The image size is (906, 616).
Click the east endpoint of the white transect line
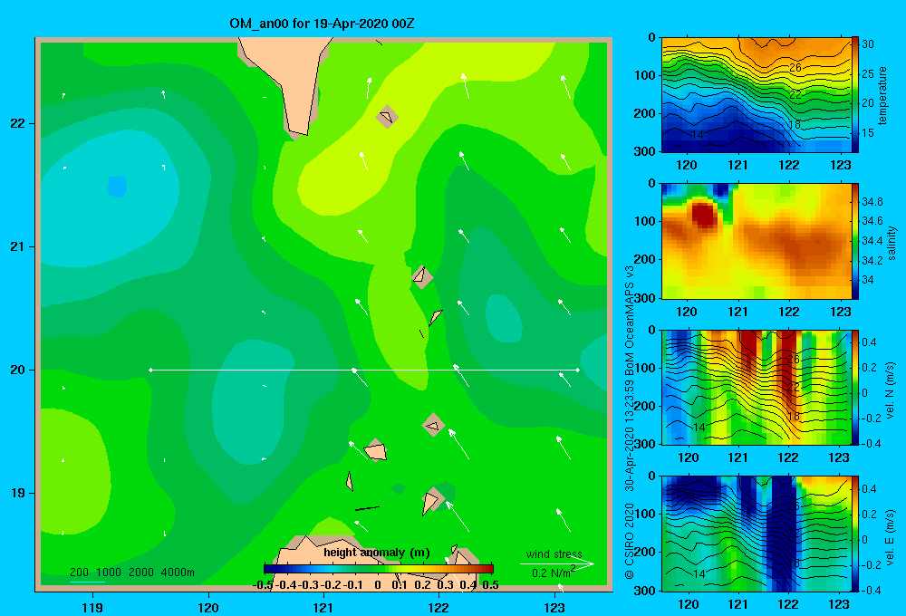[577, 370]
